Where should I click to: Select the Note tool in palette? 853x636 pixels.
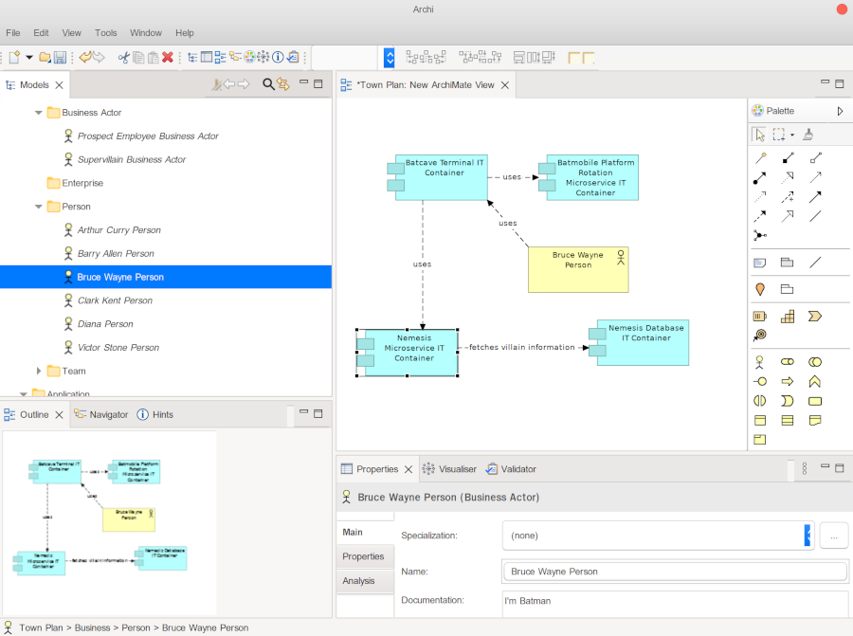(760, 263)
